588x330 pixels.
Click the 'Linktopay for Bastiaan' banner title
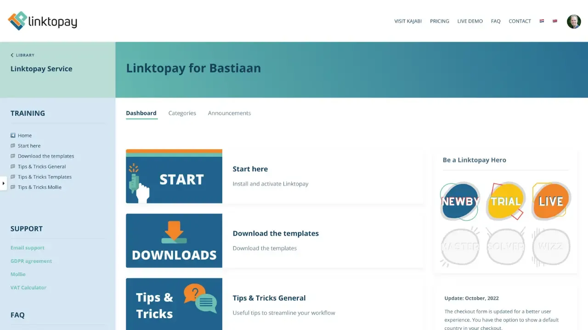pos(193,68)
